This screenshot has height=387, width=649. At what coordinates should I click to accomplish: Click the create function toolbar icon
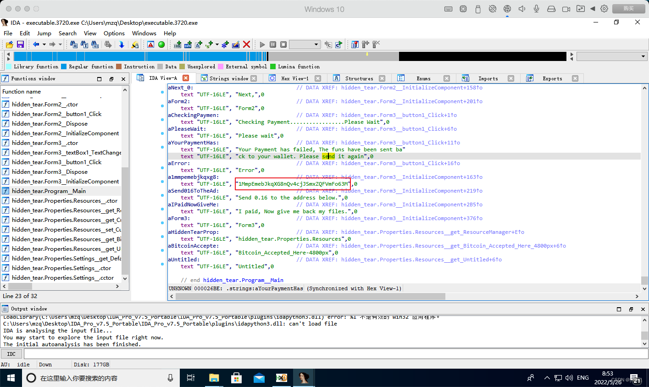click(224, 44)
